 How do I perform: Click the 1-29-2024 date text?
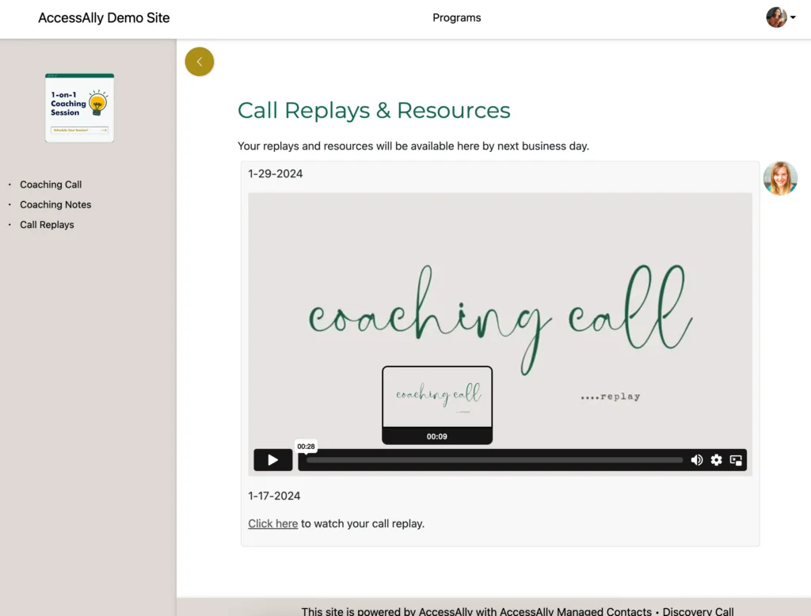tap(275, 173)
